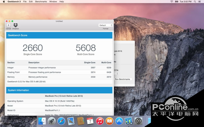
Task: Click the green zoom window button
Action: (12, 21)
